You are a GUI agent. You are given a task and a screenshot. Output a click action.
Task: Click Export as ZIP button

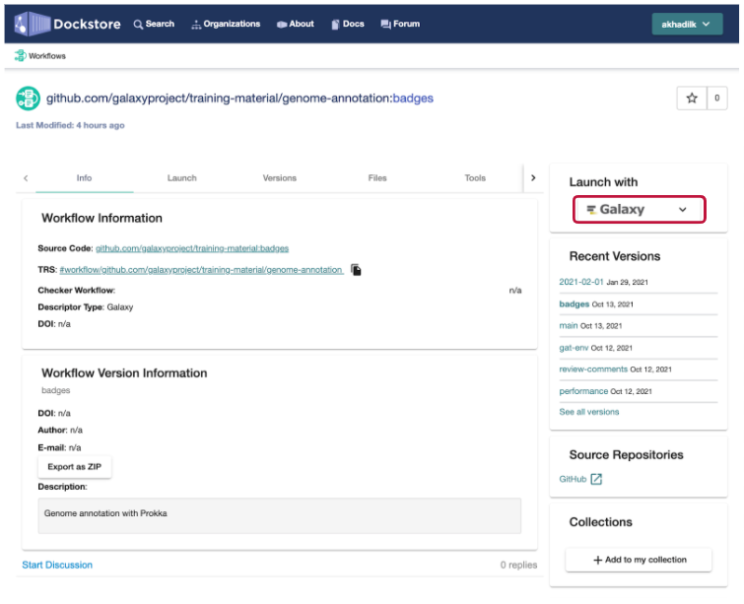pyautogui.click(x=75, y=467)
